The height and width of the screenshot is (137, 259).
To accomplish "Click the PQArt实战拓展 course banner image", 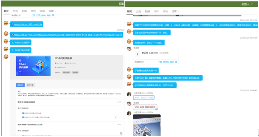I will click(x=33, y=66).
